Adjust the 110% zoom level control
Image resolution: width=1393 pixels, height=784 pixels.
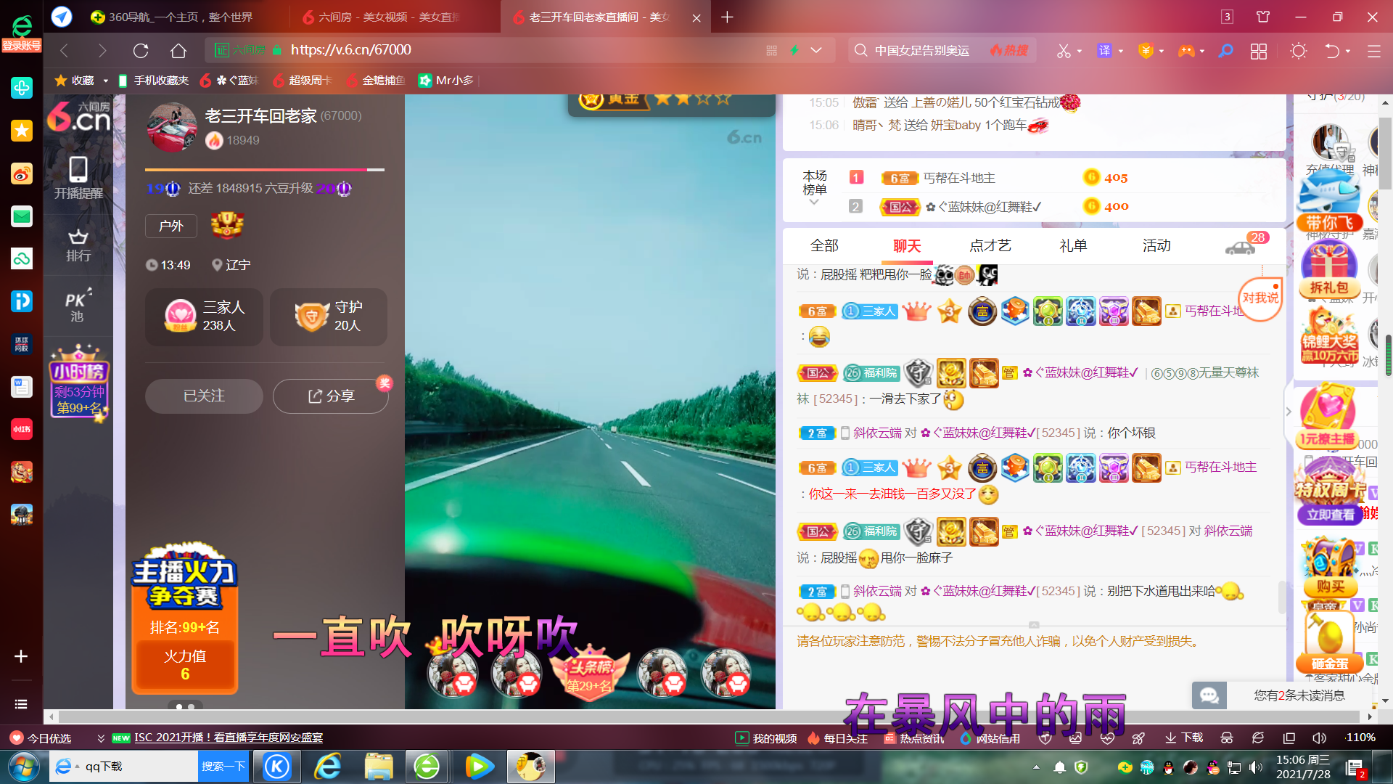tap(1360, 738)
